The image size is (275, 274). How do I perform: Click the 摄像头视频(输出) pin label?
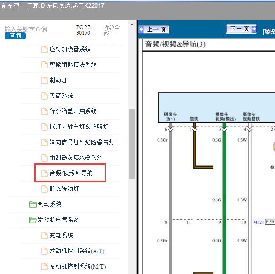(x=225, y=117)
